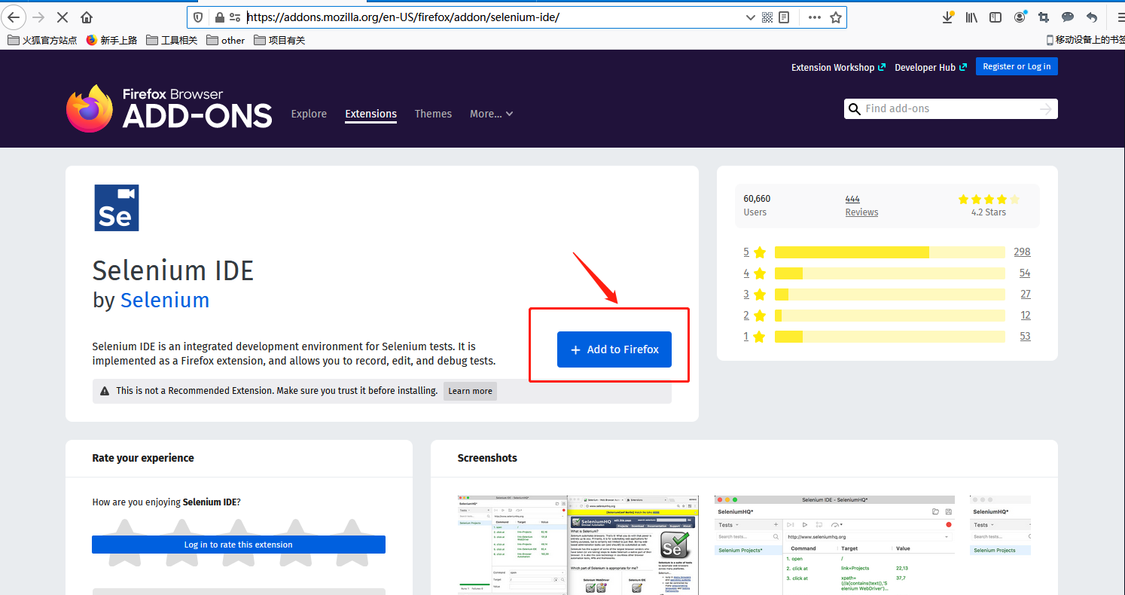Bookmark this page with the star icon
1125x595 pixels.
click(x=836, y=17)
